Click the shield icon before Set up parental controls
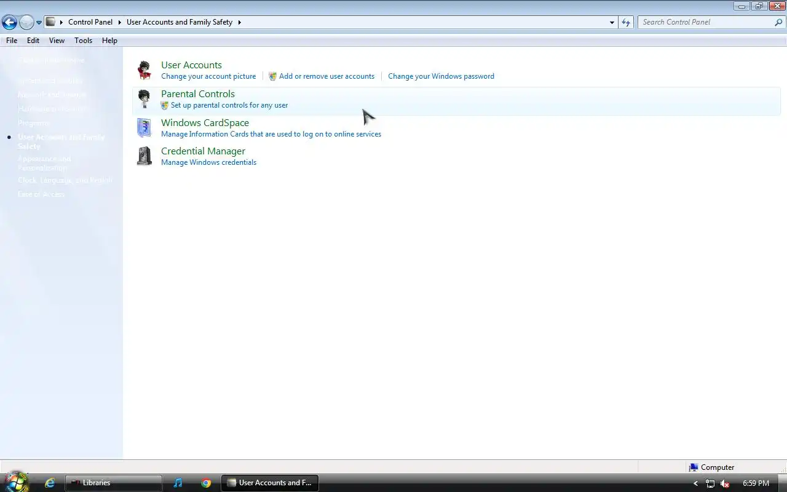The width and height of the screenshot is (787, 492). pyautogui.click(x=165, y=105)
